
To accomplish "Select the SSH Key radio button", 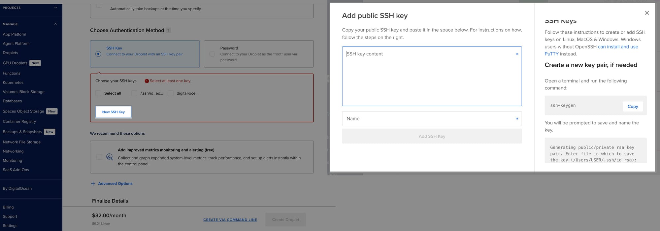I will pyautogui.click(x=98, y=54).
